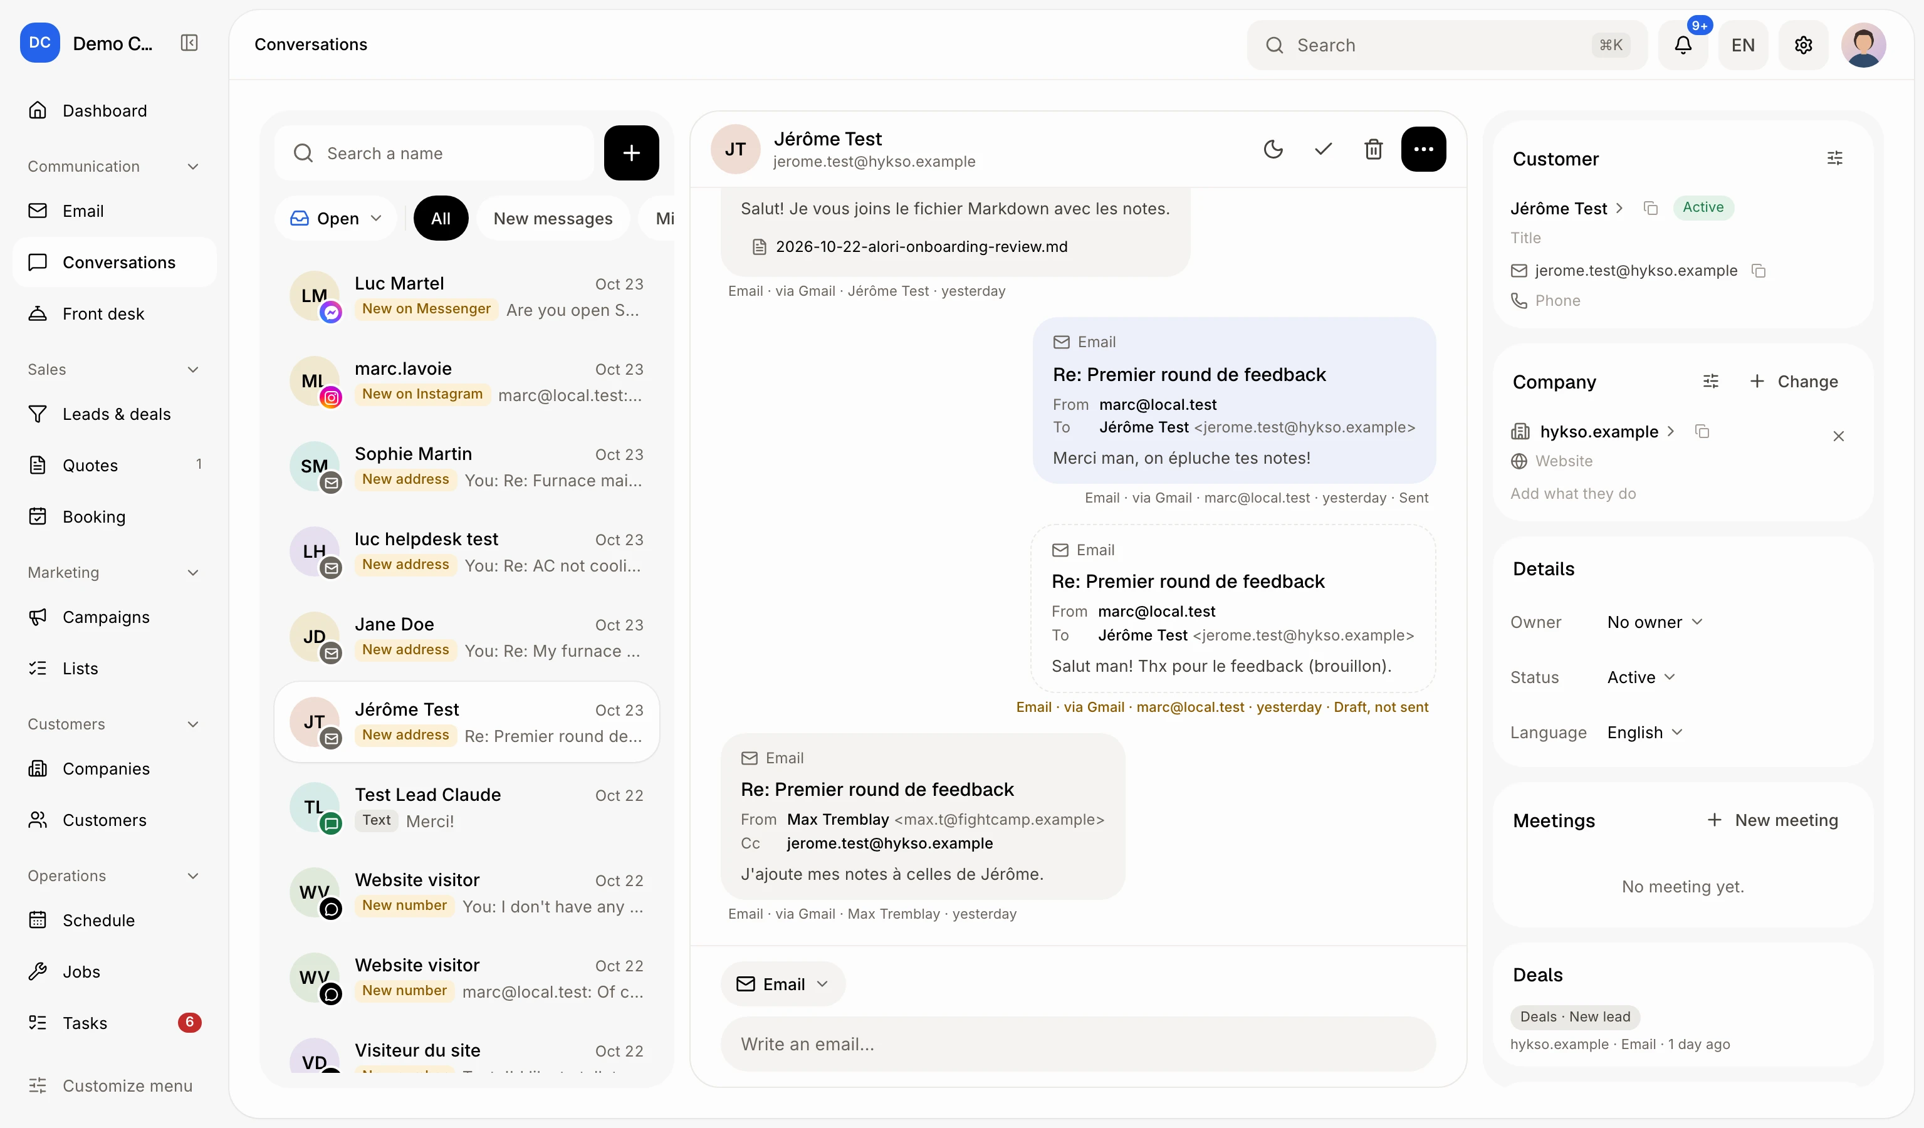Viewport: 1924px width, 1128px height.
Task: Click the Change company button
Action: [x=1794, y=381]
